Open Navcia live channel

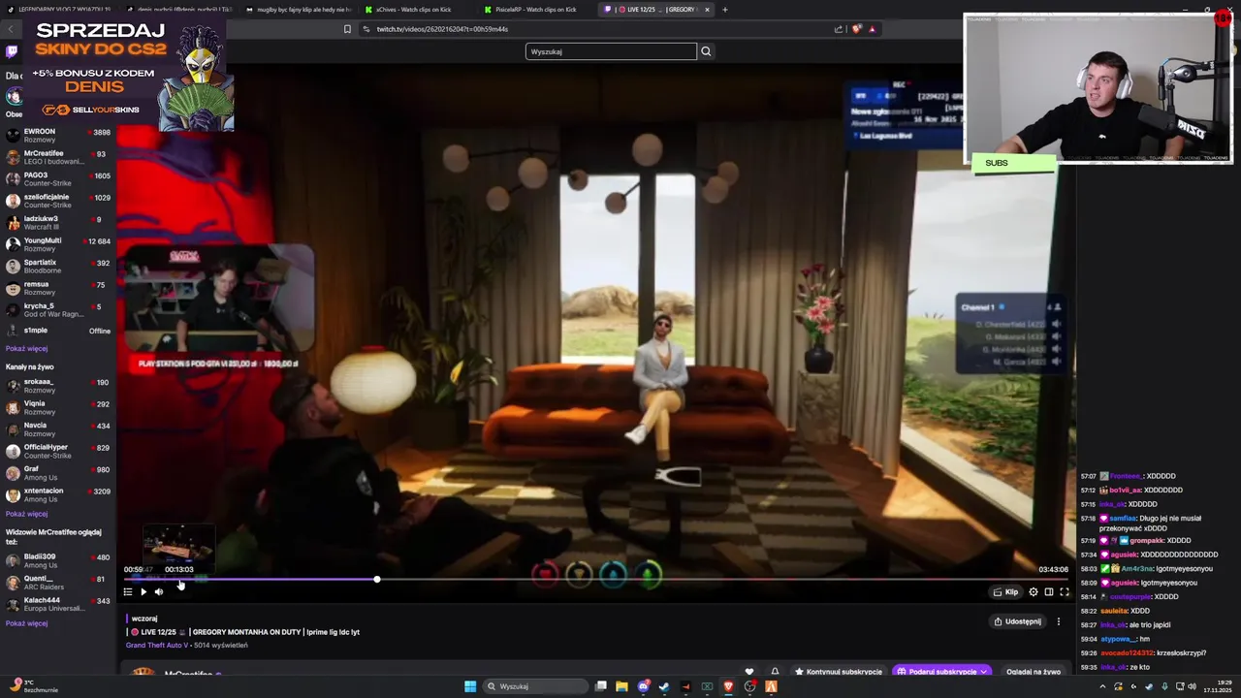(58, 429)
